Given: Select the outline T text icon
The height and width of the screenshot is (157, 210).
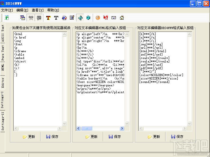Looking at the screenshot, I should coord(56,18).
